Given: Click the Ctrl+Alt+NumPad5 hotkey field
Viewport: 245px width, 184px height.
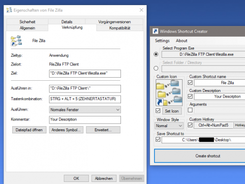Looking at the screenshot, I should coord(213,125).
